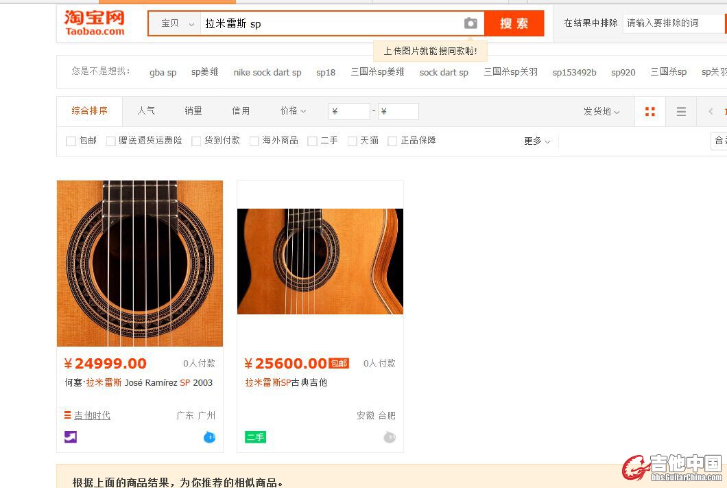Screen dimensions: 727x488
Task: Switch to grid view icon
Action: pyautogui.click(x=650, y=111)
